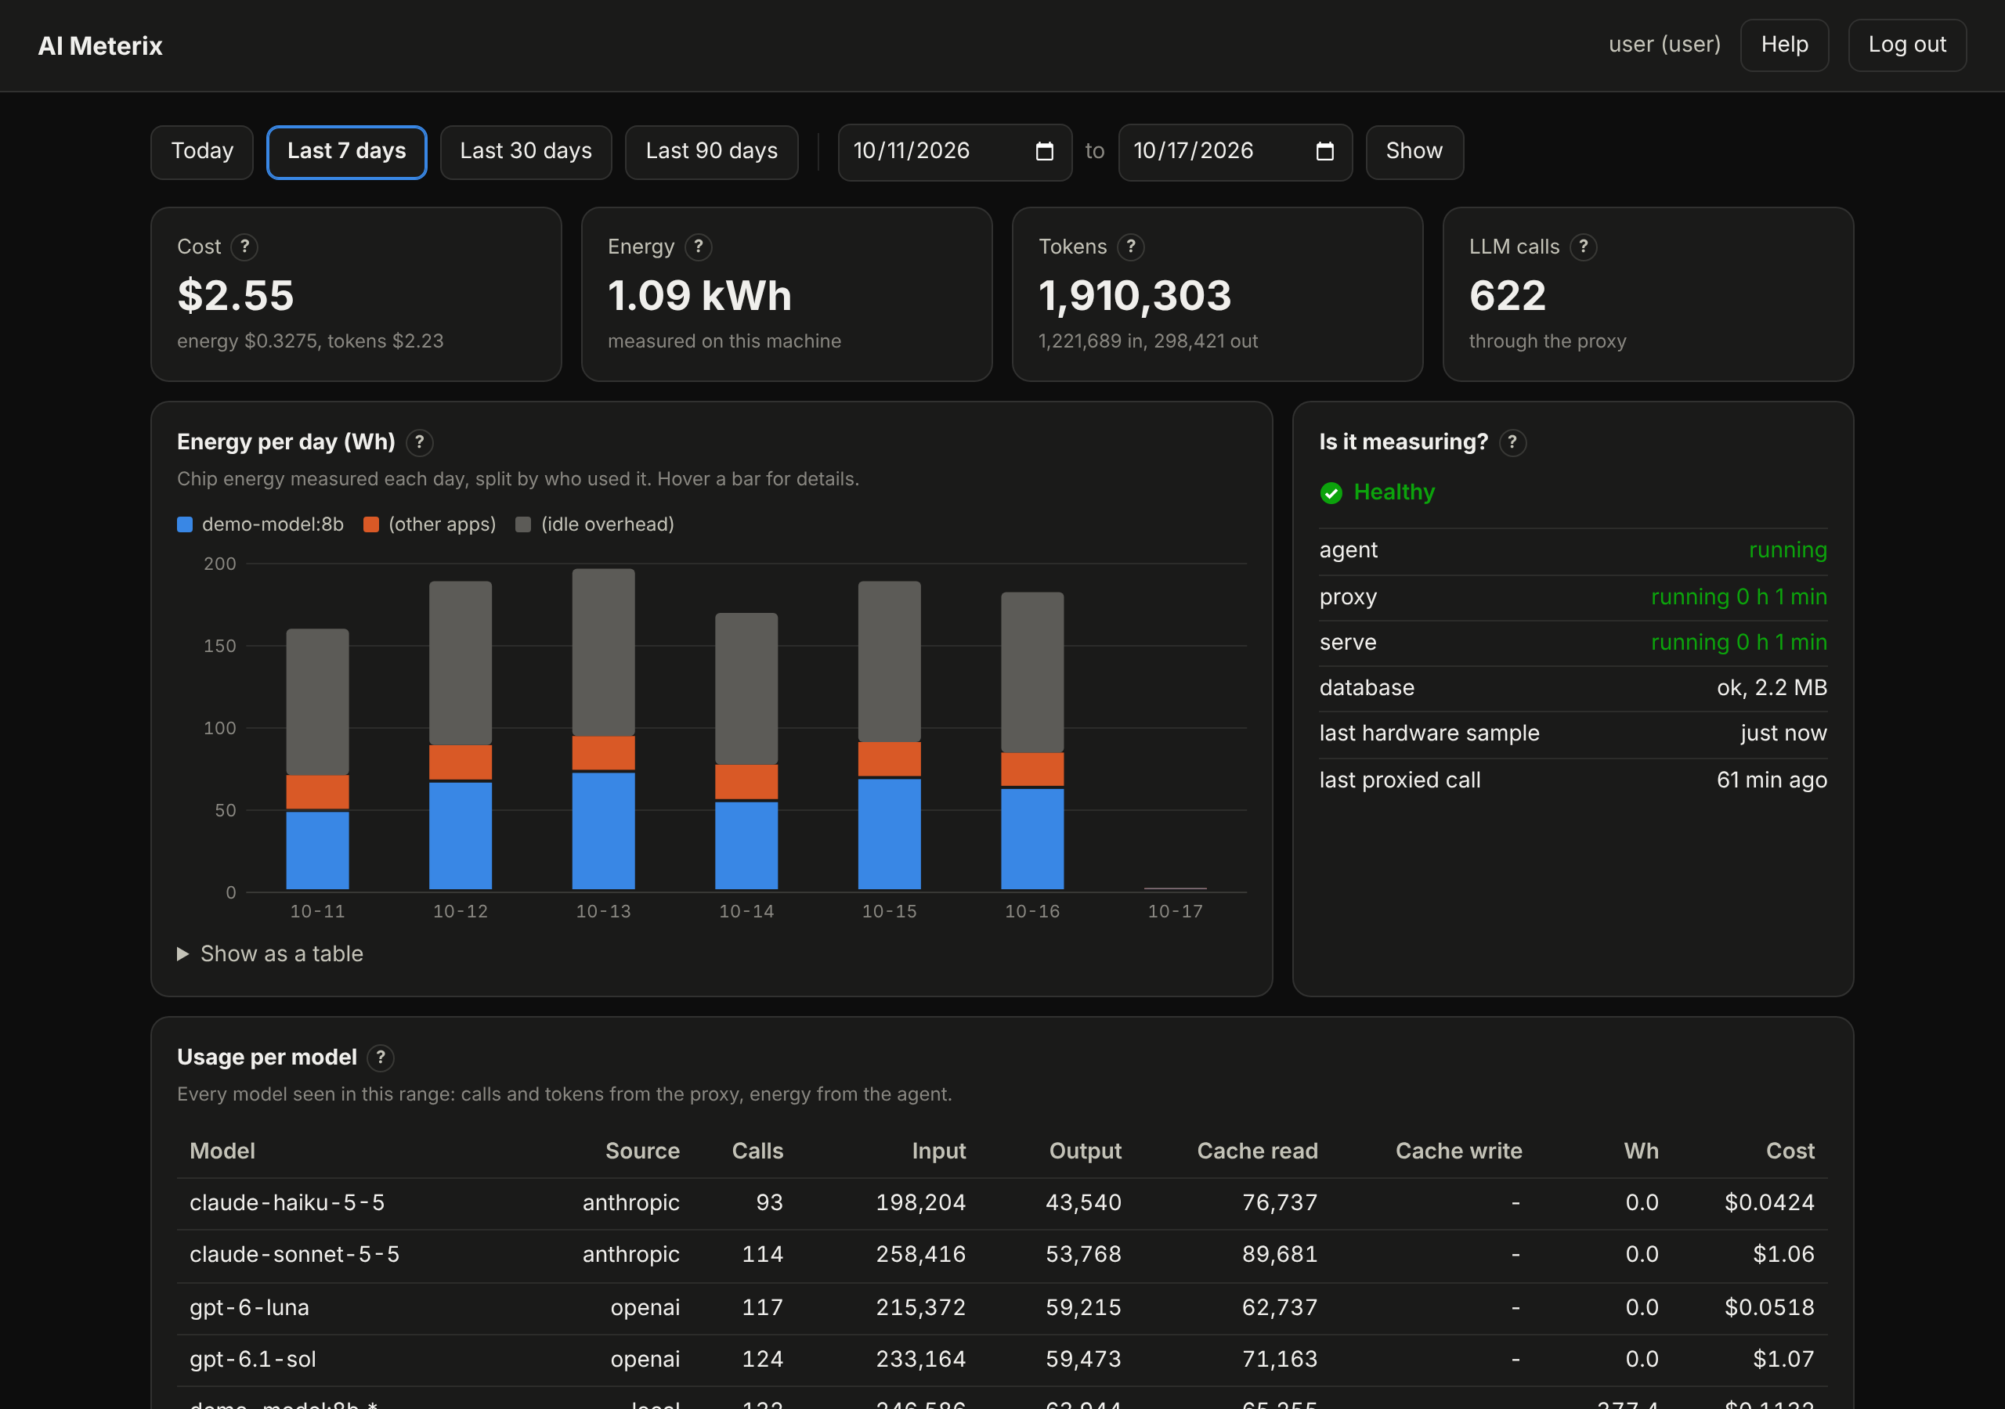Open the LLM calls help icon
This screenshot has height=1409, width=2005.
pos(1583,247)
